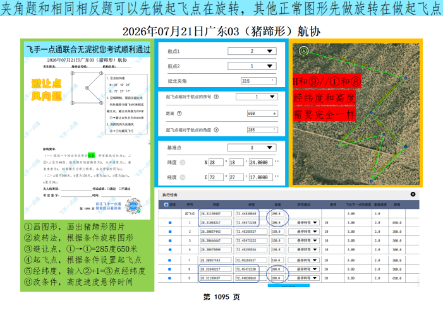Click row 1 latitude field 28.31048217

[216, 223]
